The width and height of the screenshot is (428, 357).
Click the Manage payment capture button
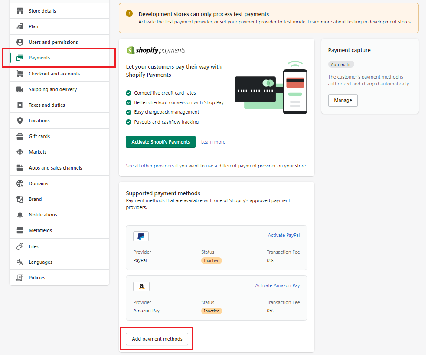tap(343, 101)
